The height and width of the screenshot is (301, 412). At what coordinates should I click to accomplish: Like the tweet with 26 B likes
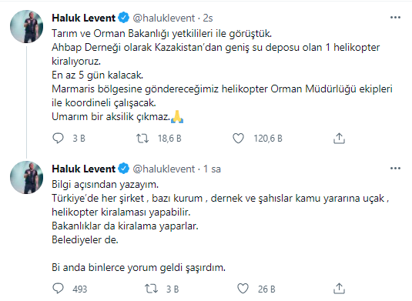coord(243,289)
